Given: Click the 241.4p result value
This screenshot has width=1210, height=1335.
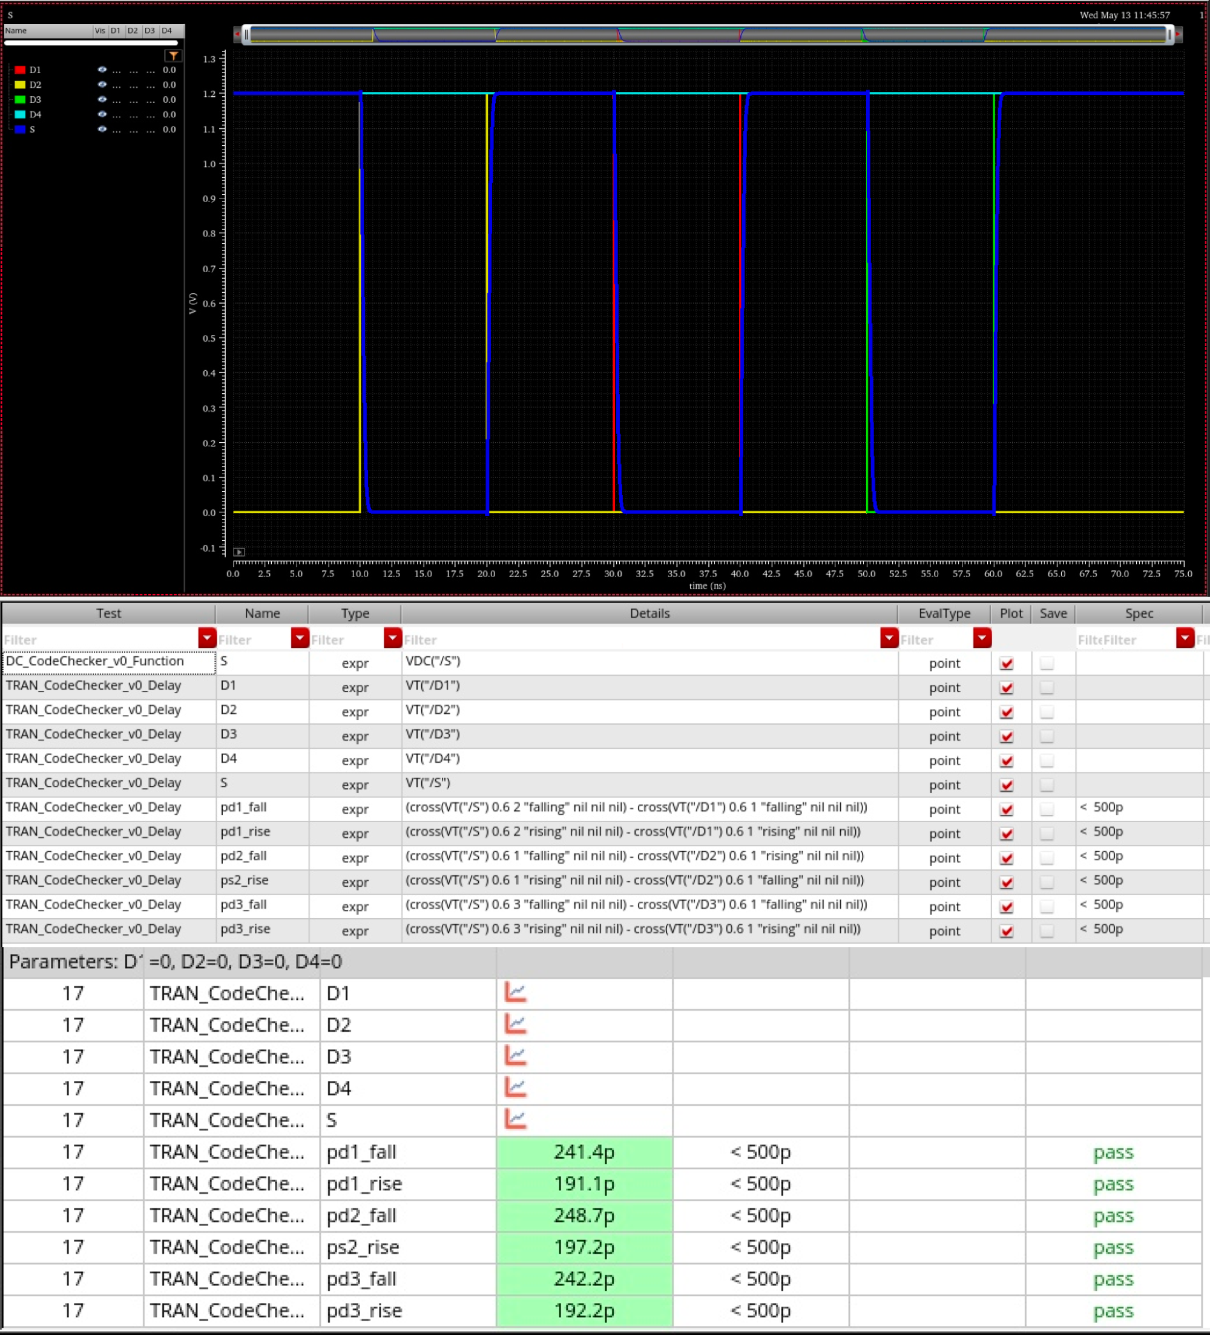Looking at the screenshot, I should (585, 1152).
